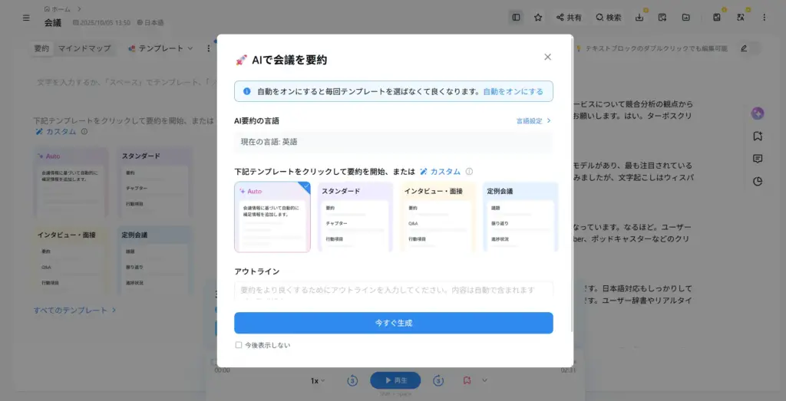Click the download export icon
The width and height of the screenshot is (786, 401).
(639, 18)
